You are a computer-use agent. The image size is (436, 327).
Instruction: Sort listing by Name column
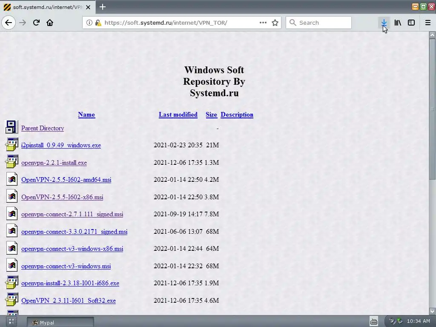pyautogui.click(x=86, y=115)
